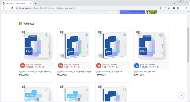
Task: Click the Windows logo beside heading
Action: coord(20,24)
